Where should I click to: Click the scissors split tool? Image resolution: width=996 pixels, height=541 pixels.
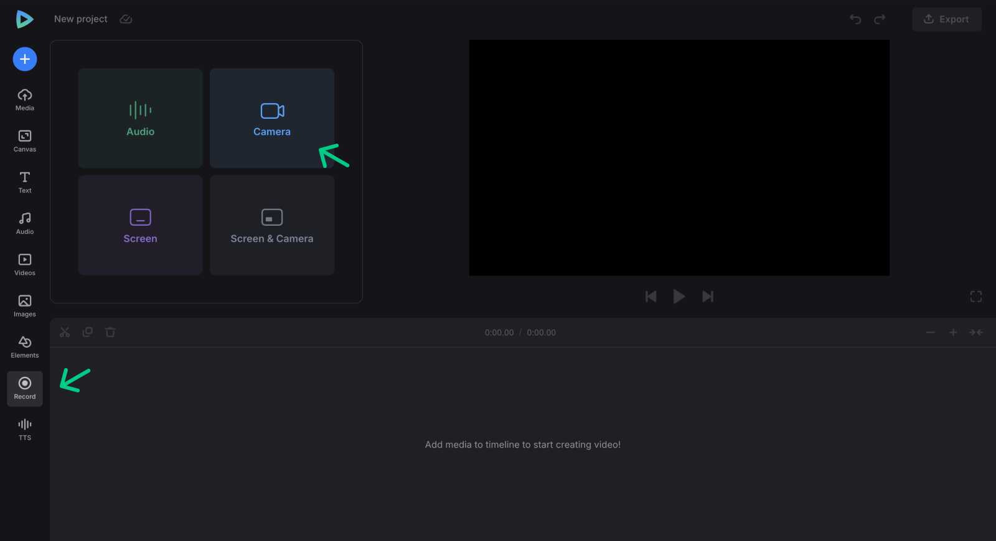(65, 332)
